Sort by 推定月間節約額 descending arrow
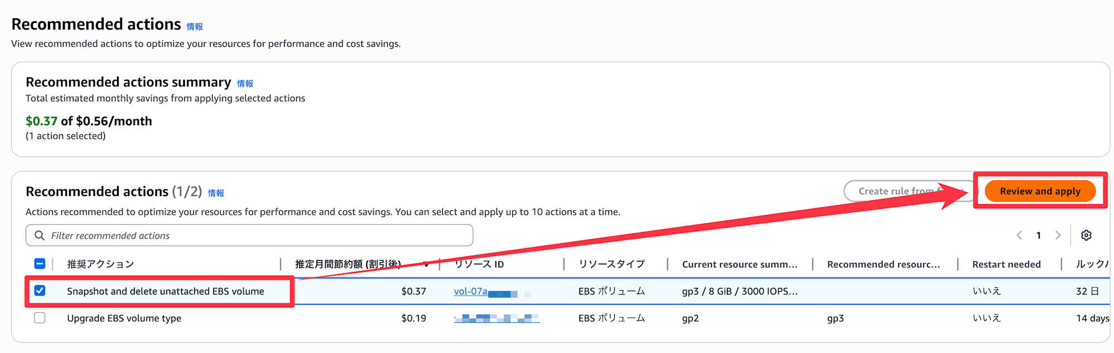The image size is (1114, 353). pyautogui.click(x=426, y=264)
